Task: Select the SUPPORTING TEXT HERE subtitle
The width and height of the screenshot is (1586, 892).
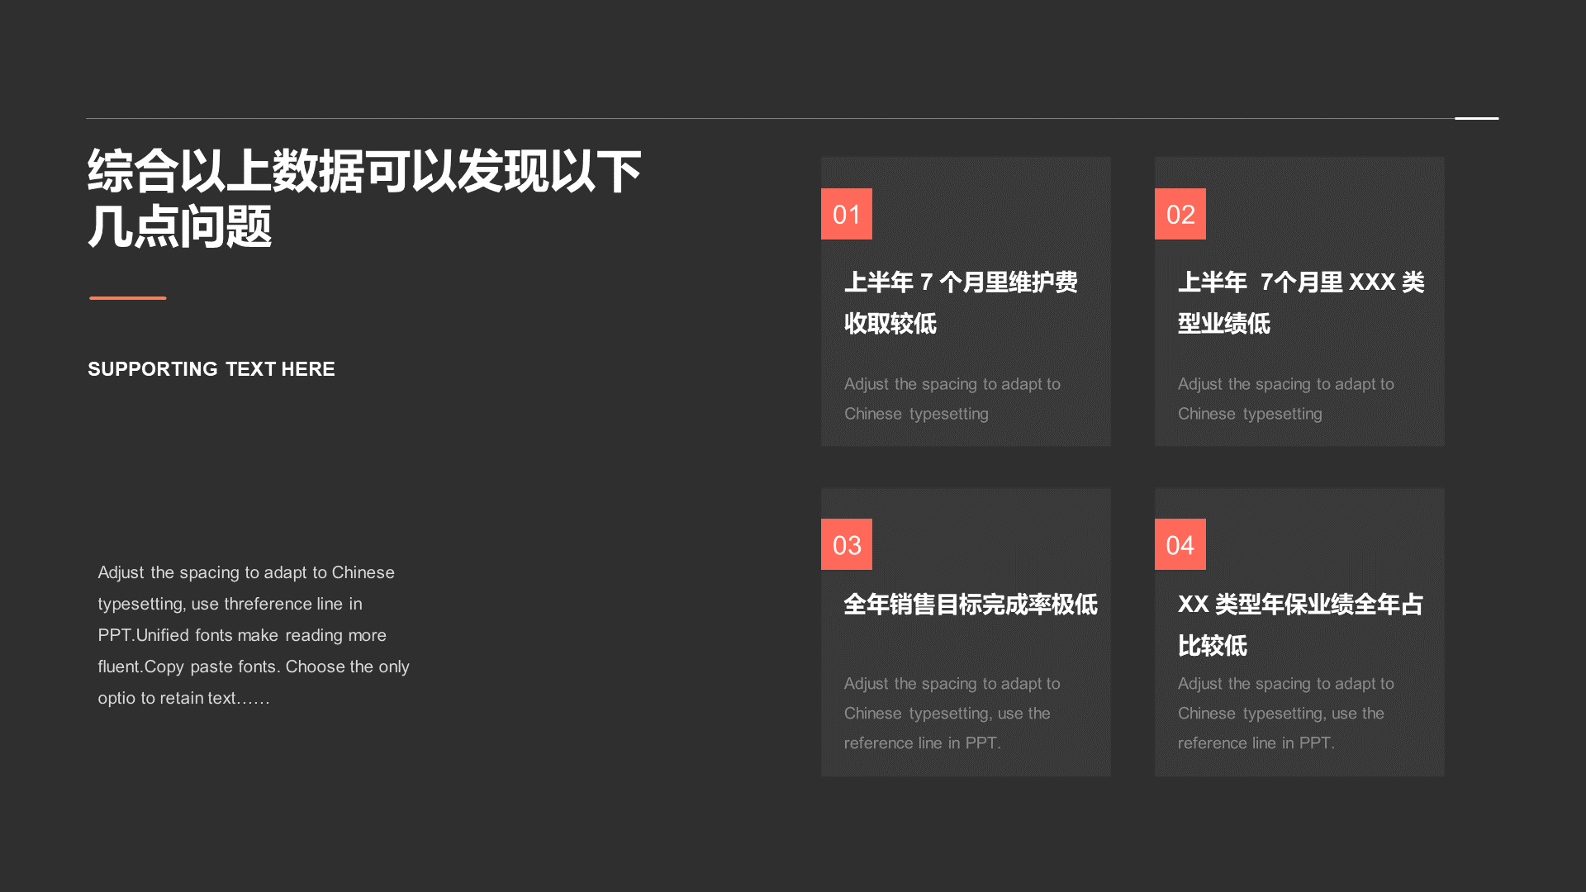Action: tap(211, 369)
